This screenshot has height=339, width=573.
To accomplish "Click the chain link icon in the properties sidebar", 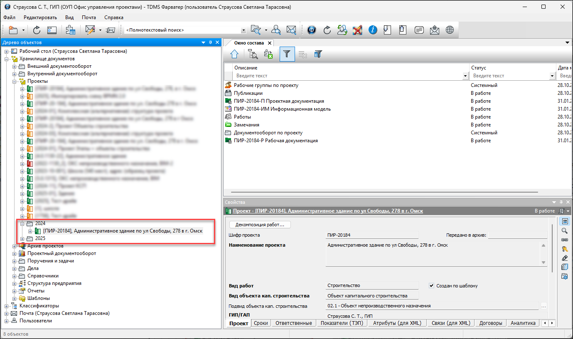I will coord(565,240).
